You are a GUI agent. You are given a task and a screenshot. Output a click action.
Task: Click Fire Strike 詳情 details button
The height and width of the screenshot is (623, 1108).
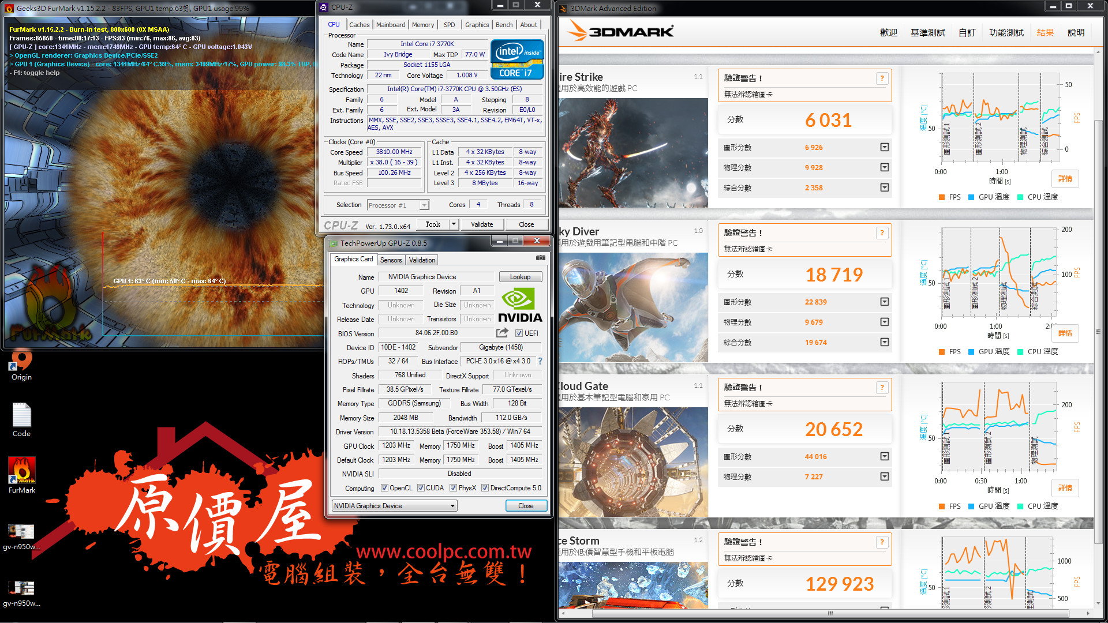click(1065, 179)
